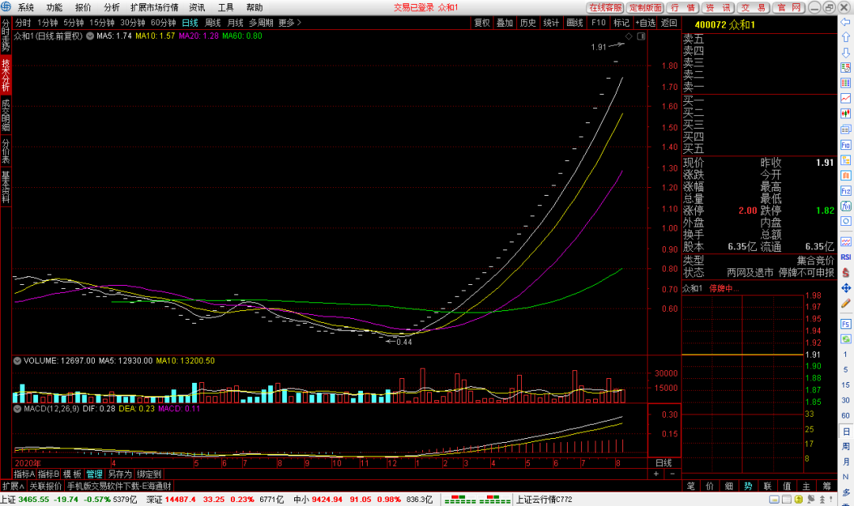The width and height of the screenshot is (854, 506).
Task: Click the plus zoom button under the chart
Action: click(x=656, y=474)
